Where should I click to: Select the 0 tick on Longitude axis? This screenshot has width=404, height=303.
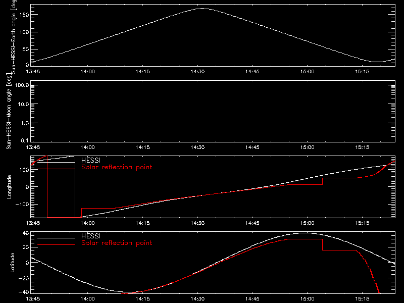[27, 187]
